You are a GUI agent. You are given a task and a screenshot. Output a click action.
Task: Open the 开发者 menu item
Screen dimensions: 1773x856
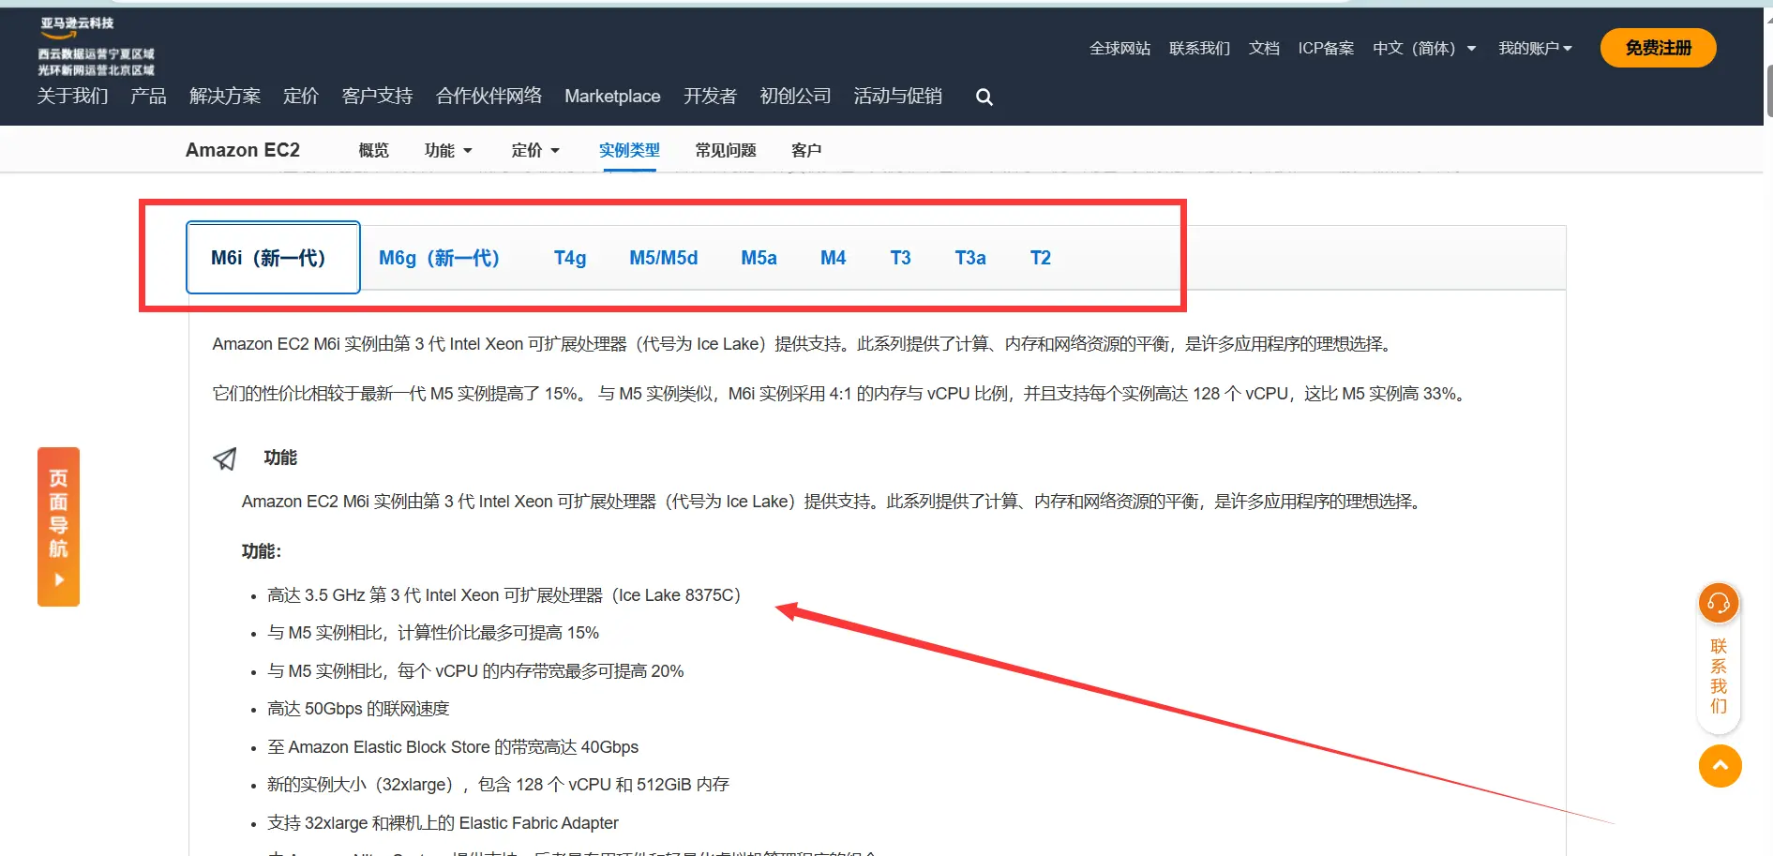coord(710,96)
